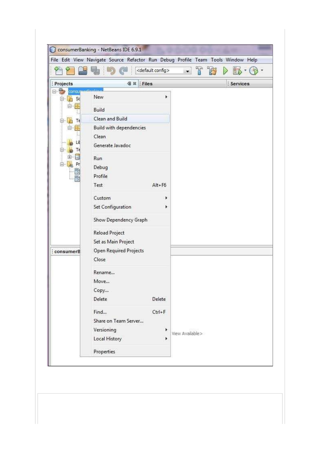Image resolution: width=320 pixels, height=453 pixels.
Task: Minimize the Projects panel with its icon
Action: (x=129, y=83)
